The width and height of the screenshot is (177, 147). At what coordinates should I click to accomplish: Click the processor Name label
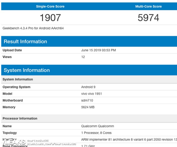(7, 126)
